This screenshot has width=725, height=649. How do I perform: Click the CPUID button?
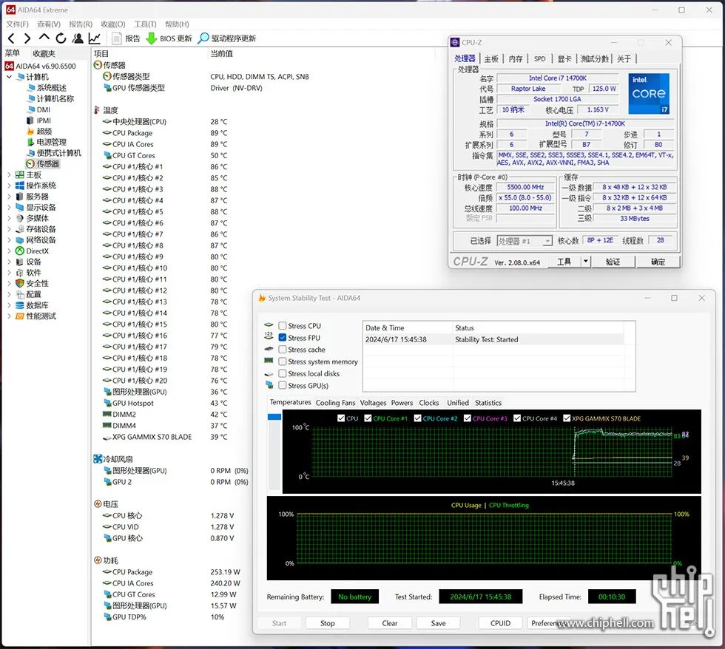[x=500, y=623]
